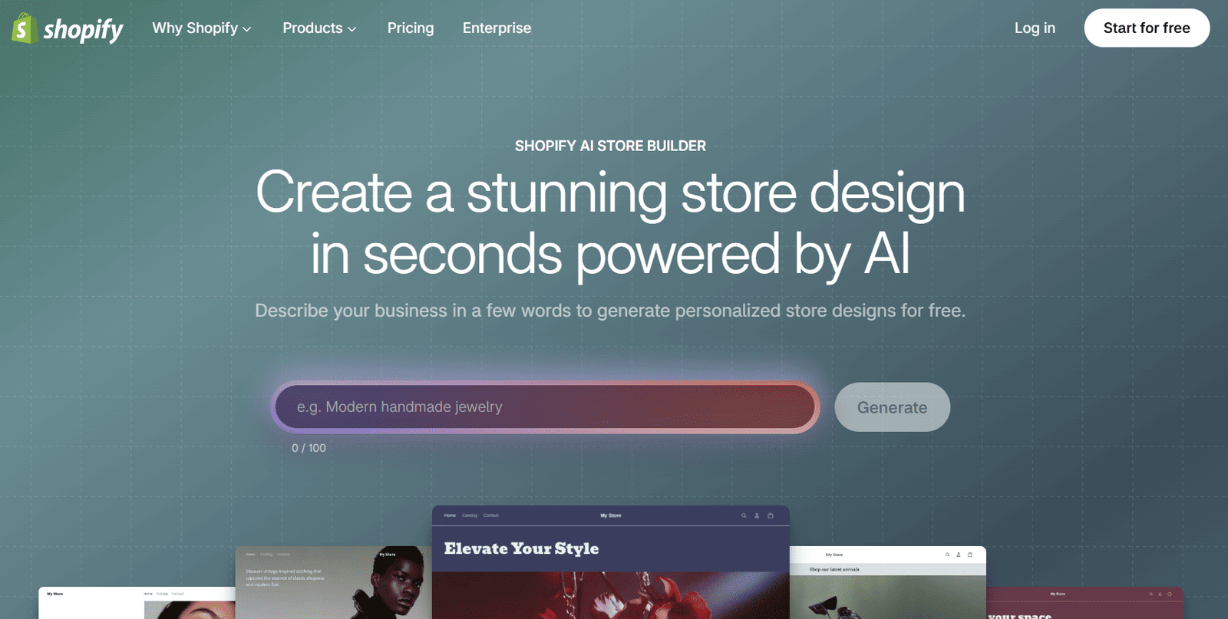
Task: Expand the Why Shopify menu
Action: point(202,28)
